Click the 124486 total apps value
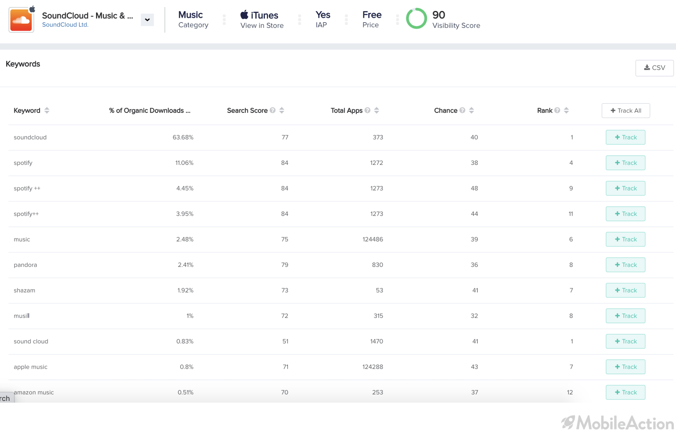Screen dimensions: 676x438 pos(373,239)
